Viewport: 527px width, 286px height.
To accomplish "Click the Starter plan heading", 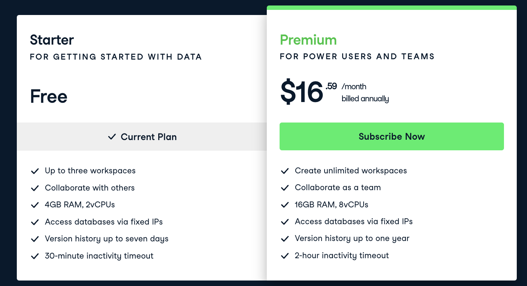I will pos(52,39).
